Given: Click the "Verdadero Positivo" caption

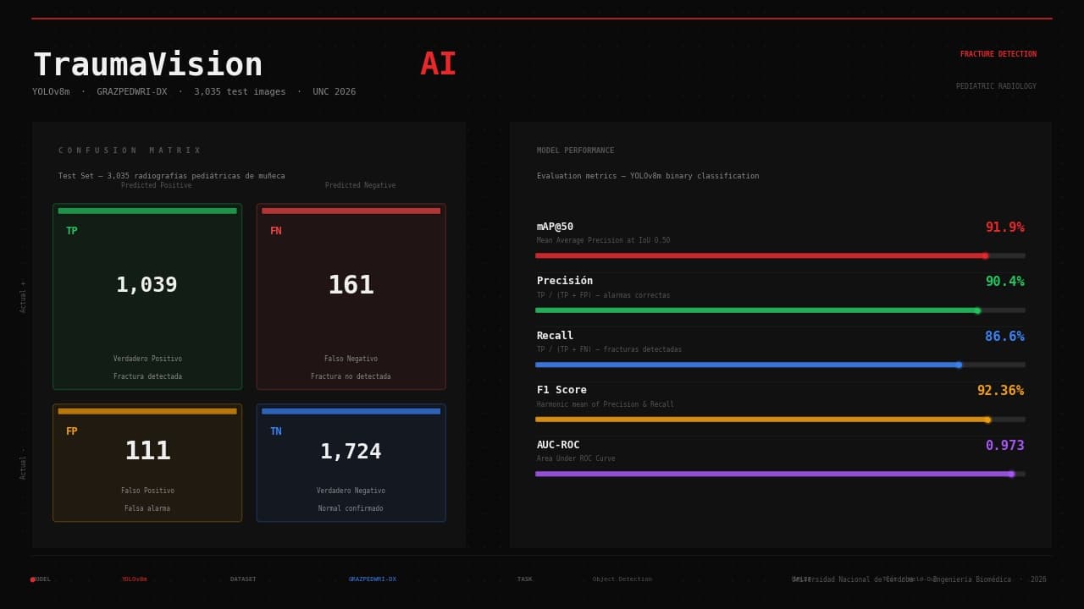Looking at the screenshot, I should [x=147, y=359].
